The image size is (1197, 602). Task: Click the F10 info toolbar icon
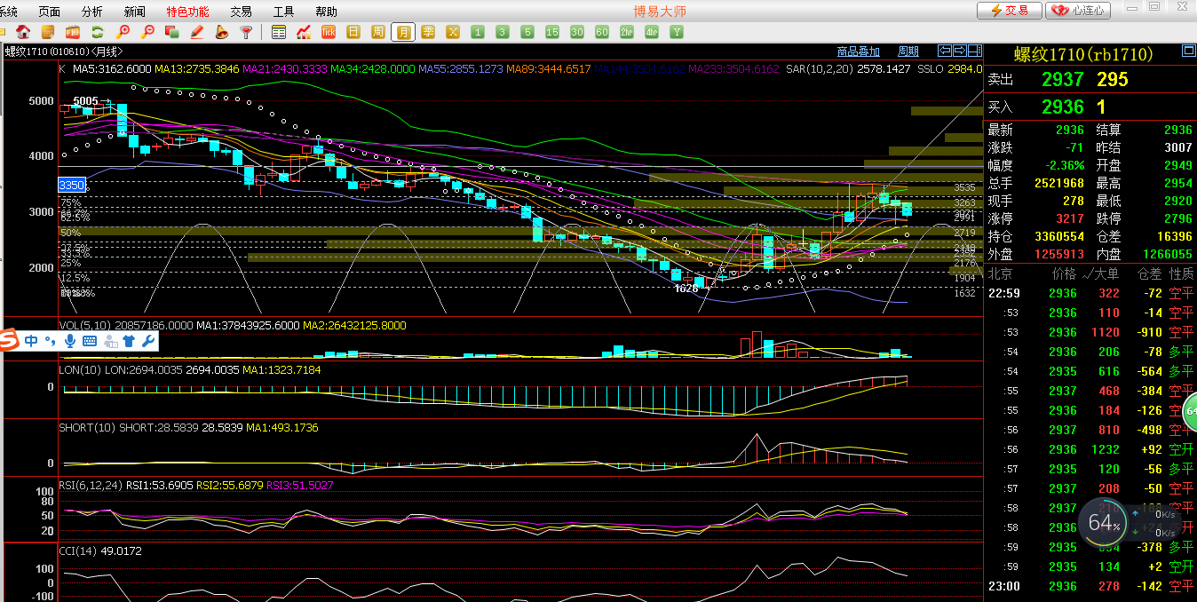[74, 32]
